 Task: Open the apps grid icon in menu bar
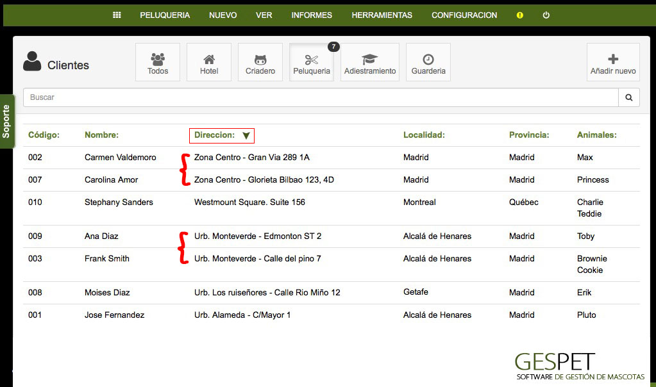click(117, 15)
